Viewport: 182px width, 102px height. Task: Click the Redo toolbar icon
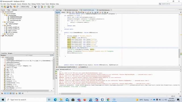pos(17,7)
